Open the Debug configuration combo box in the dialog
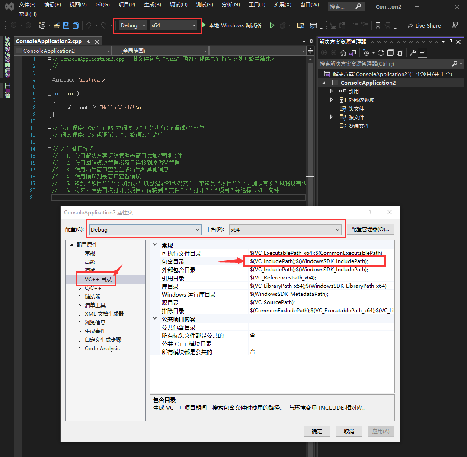The image size is (467, 457). tap(145, 229)
